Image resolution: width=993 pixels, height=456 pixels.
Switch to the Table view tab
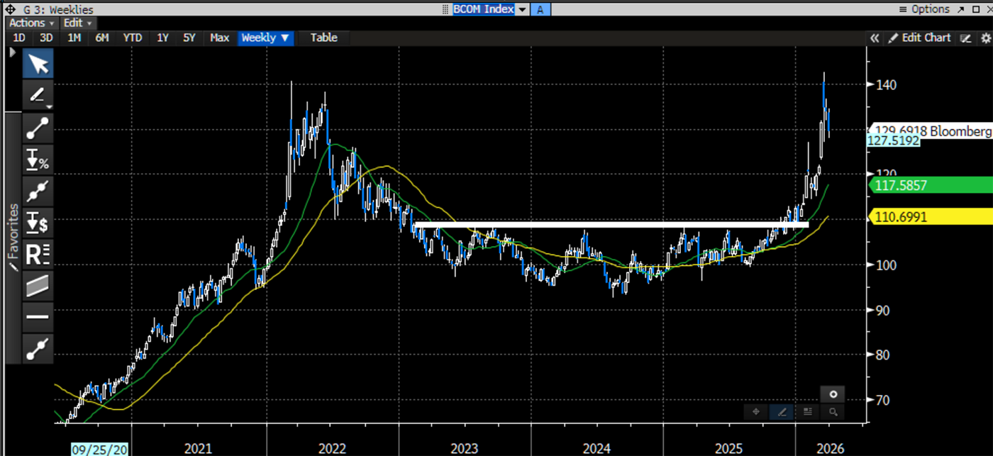pos(323,38)
